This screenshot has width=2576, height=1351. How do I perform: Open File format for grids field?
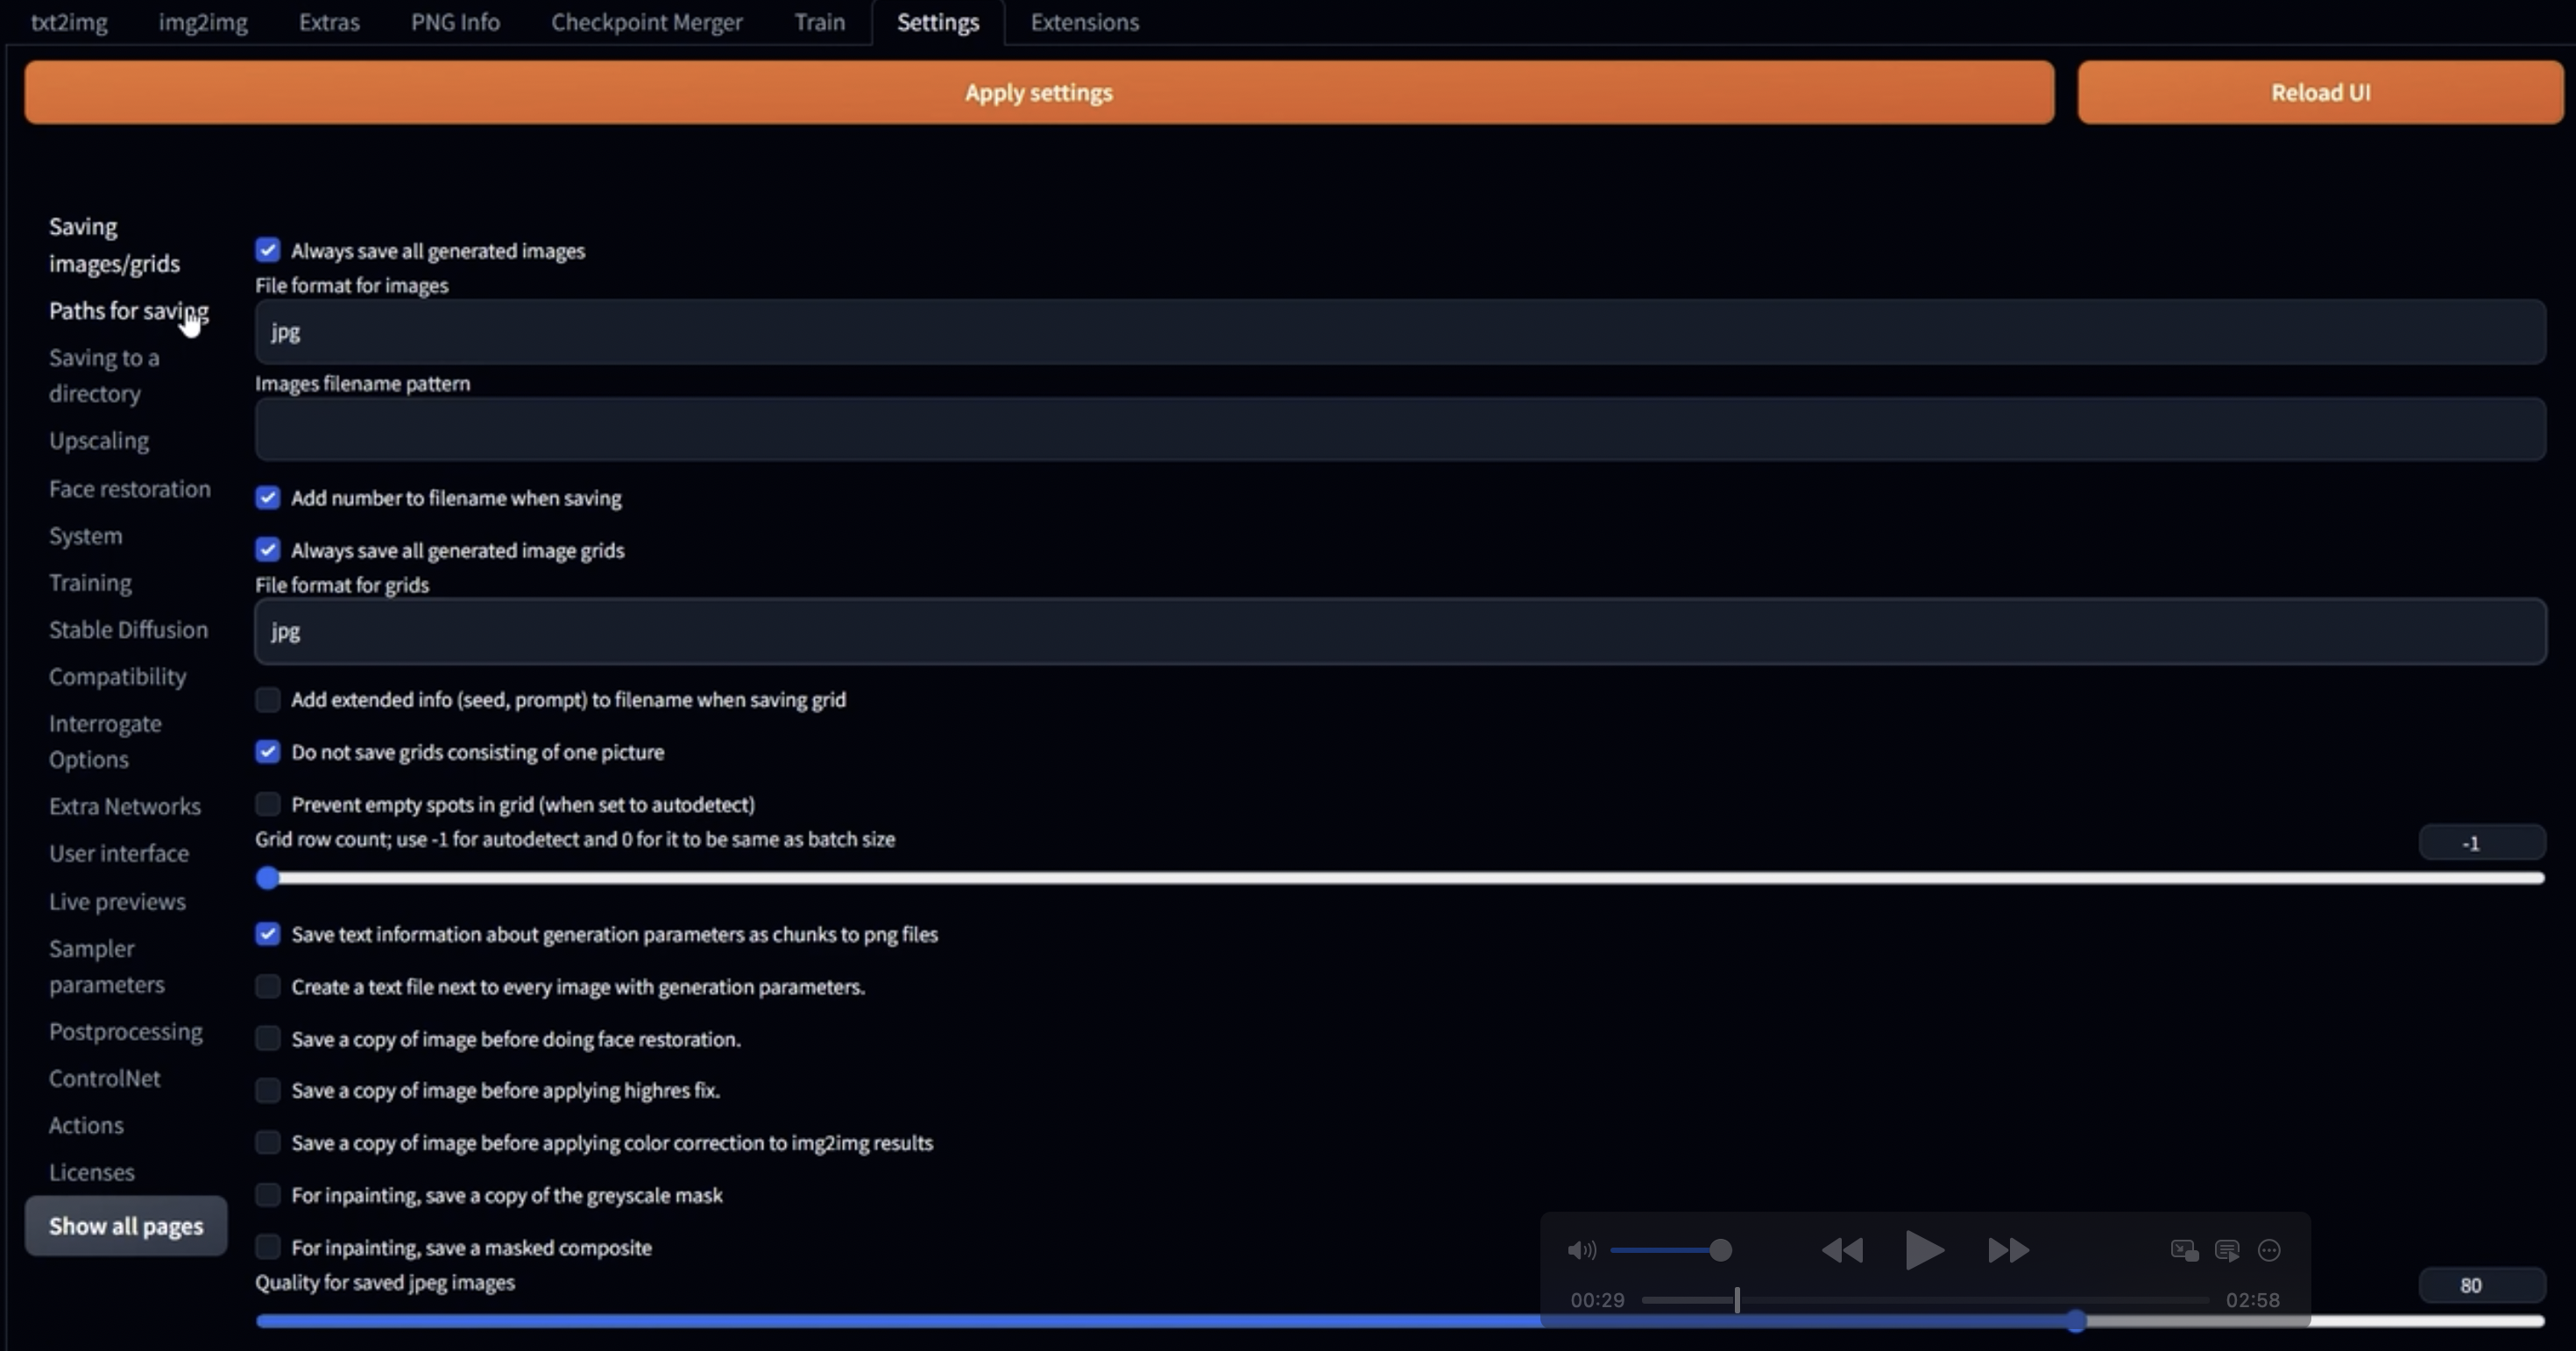[1400, 631]
